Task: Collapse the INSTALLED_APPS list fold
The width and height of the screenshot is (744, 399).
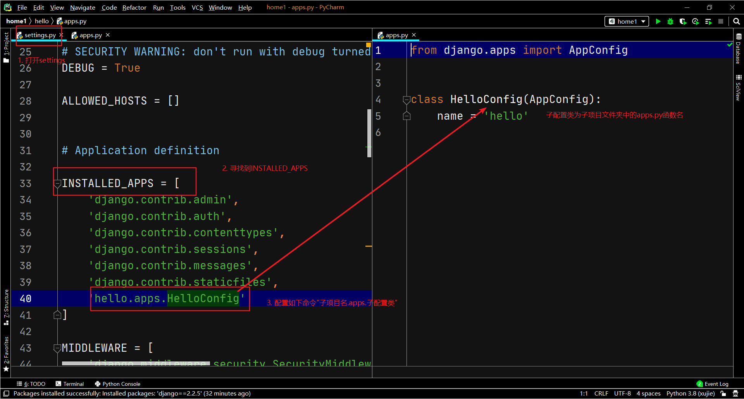Action: click(x=57, y=184)
